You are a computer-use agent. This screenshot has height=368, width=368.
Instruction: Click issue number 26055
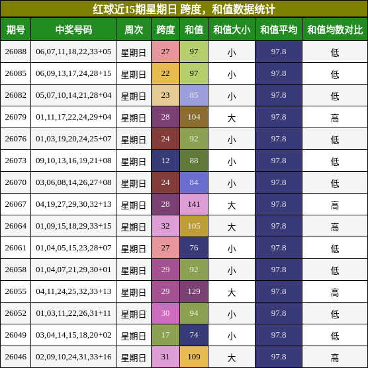15,291
